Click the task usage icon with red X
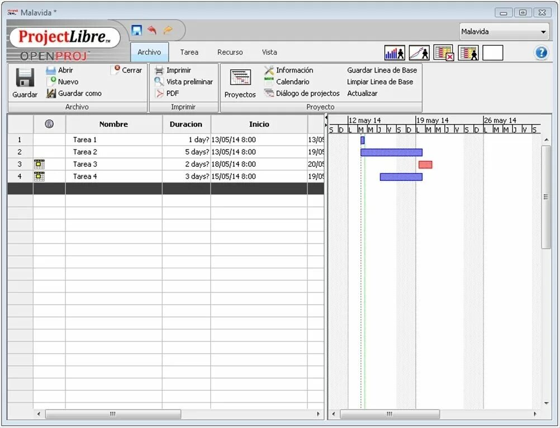 [444, 53]
